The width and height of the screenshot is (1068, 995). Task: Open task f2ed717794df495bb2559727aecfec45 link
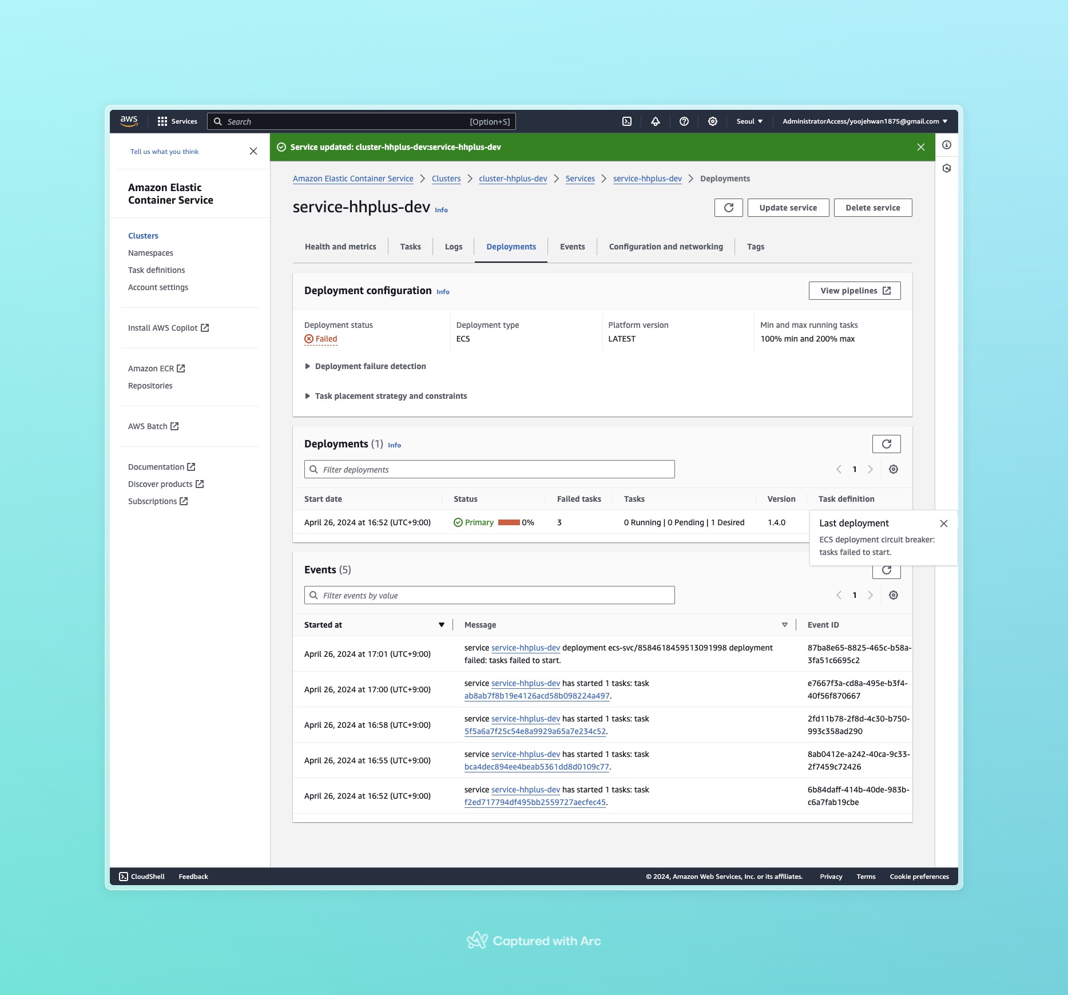point(535,802)
